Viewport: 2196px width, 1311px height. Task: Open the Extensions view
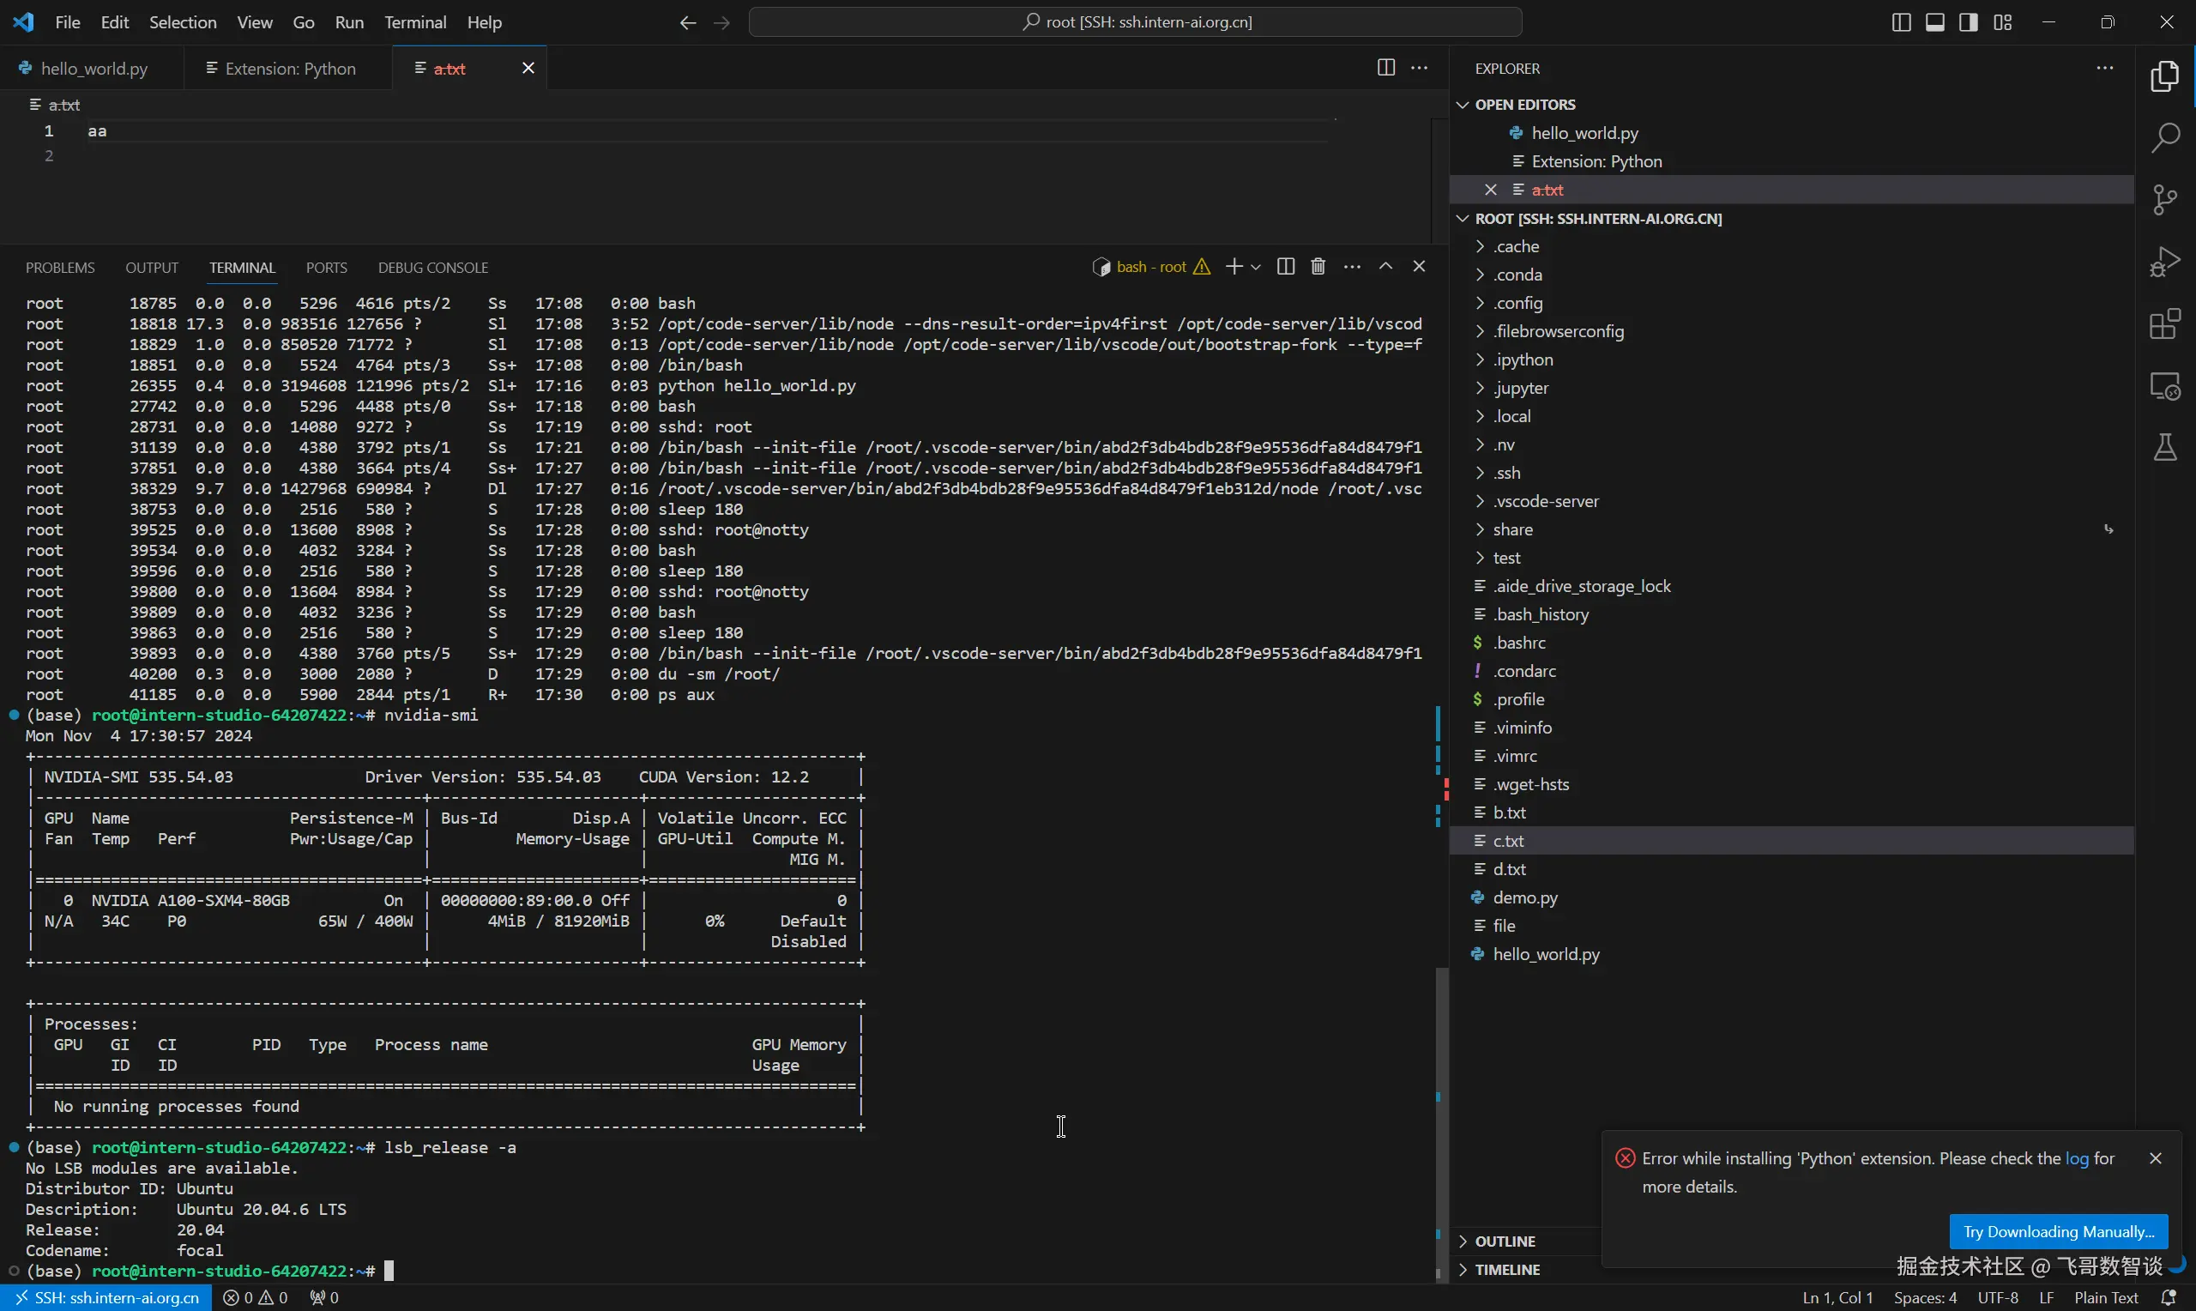click(2165, 324)
